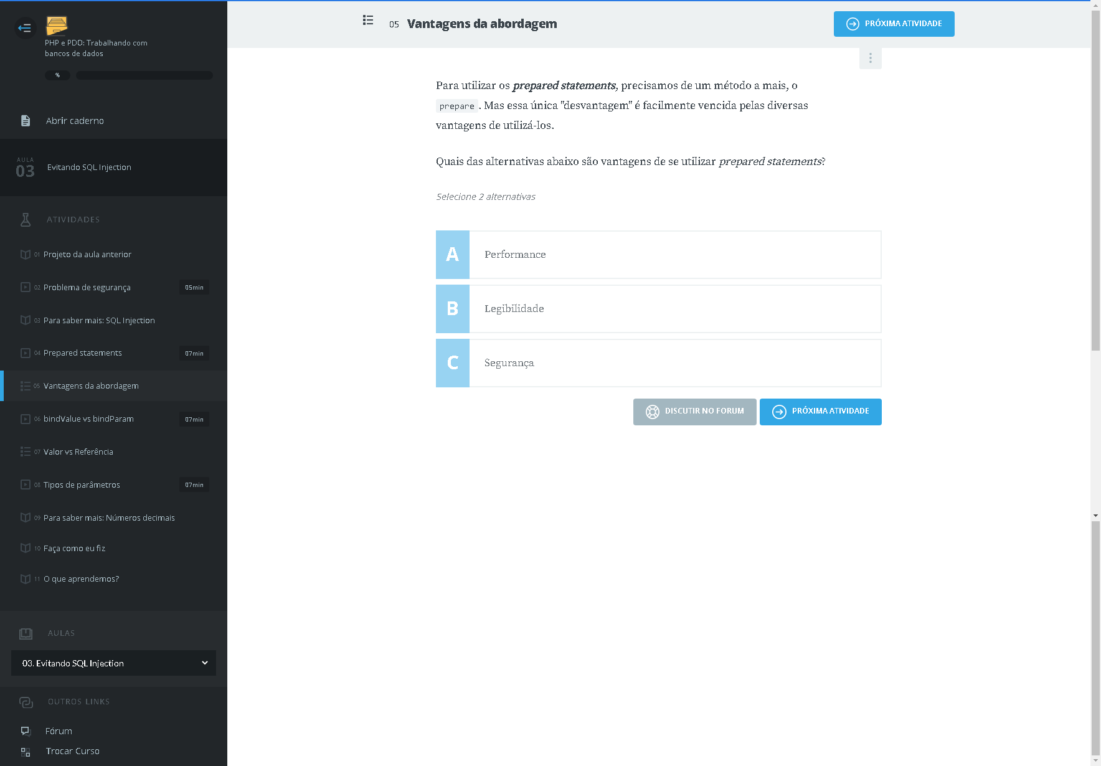Select answer A Performance
The image size is (1101, 766).
658,255
